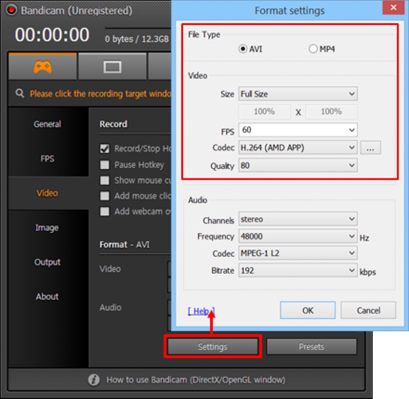Click the OK button in Format settings

(x=308, y=310)
